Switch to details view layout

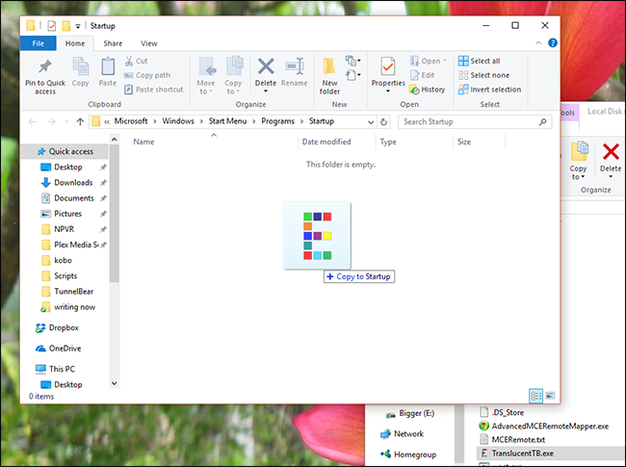point(536,395)
